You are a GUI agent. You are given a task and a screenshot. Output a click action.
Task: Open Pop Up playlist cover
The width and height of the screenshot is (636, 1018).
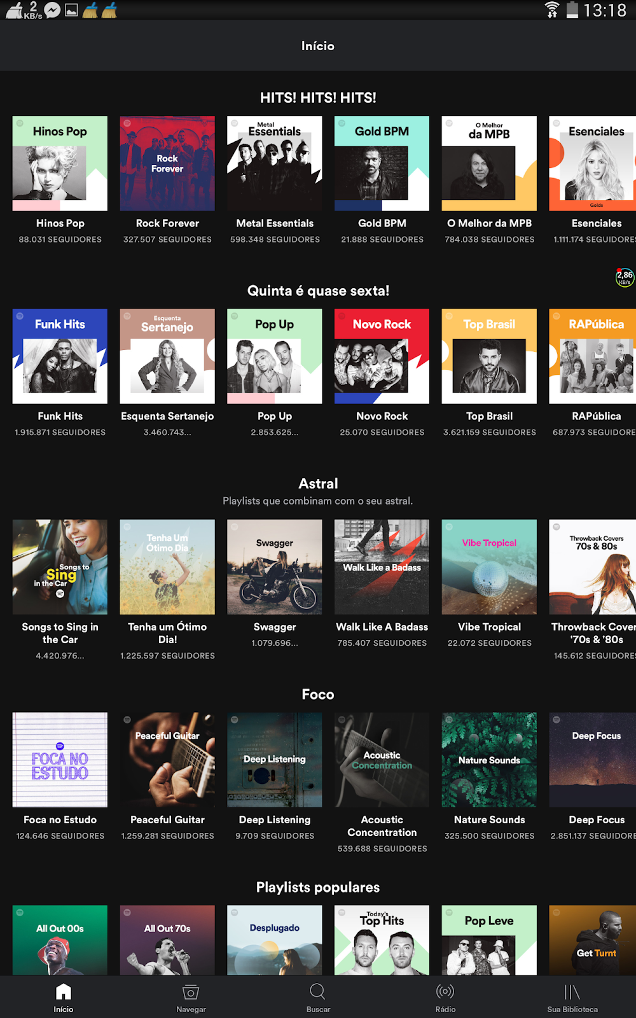275,356
